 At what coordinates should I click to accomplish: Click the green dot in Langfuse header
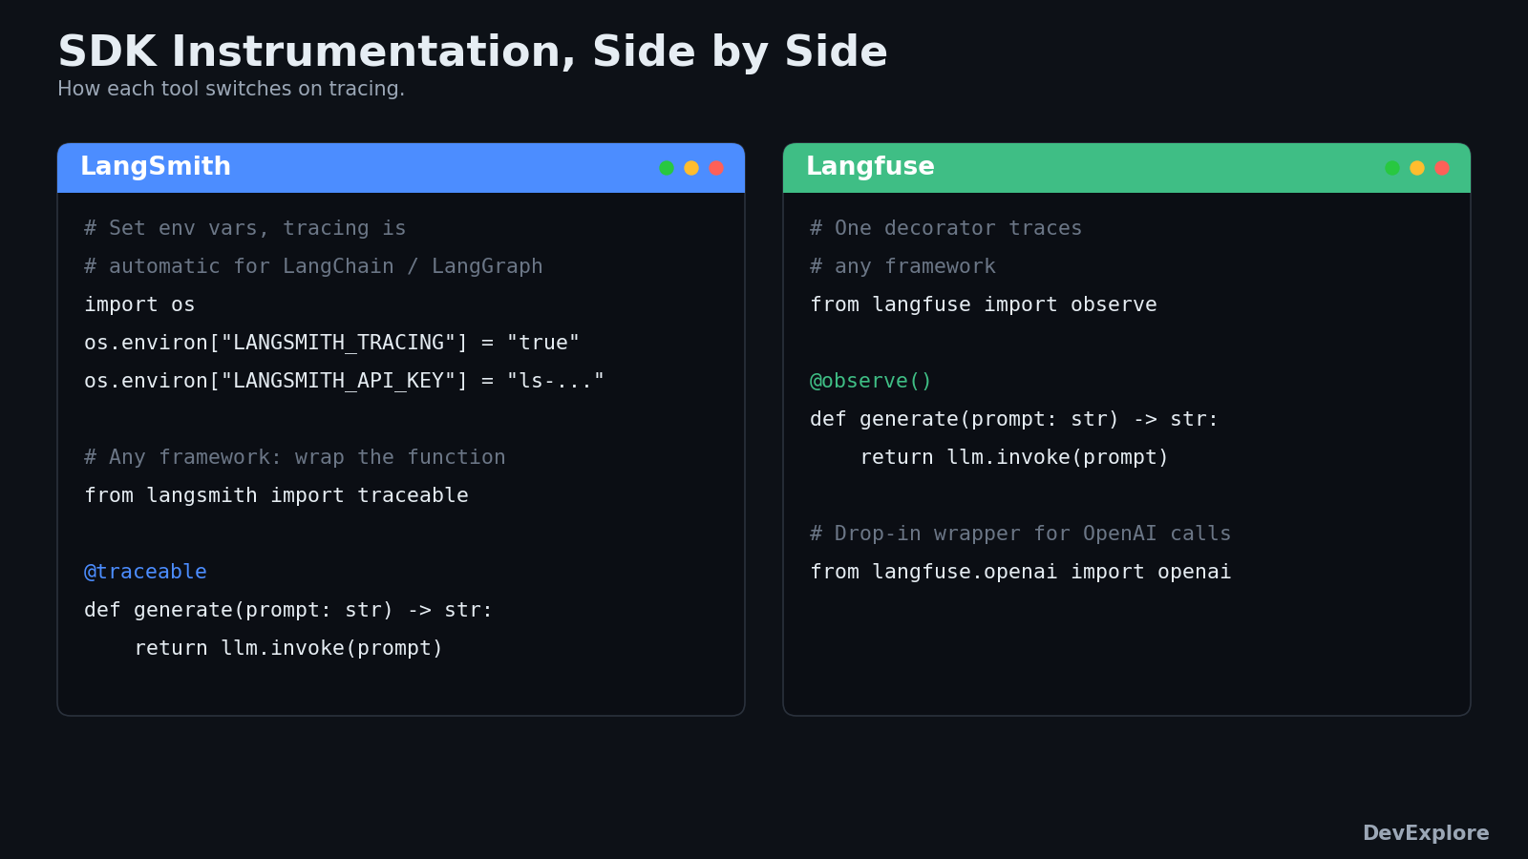[1392, 168]
